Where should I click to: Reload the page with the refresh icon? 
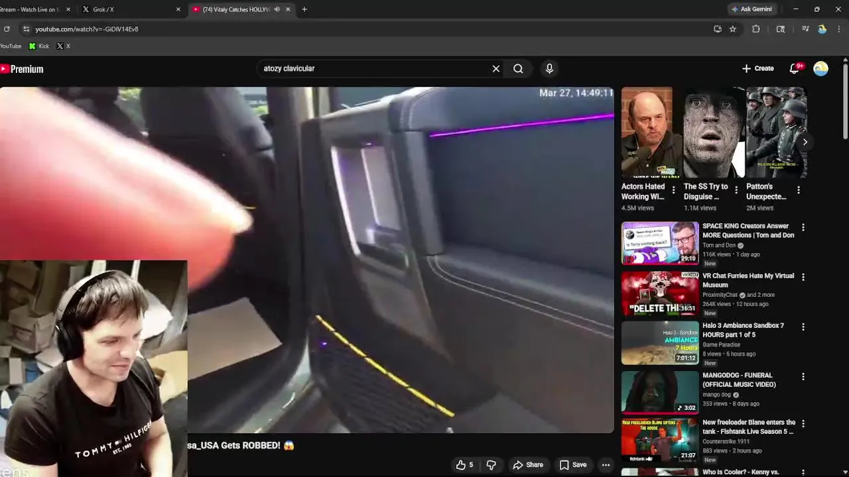(7, 29)
